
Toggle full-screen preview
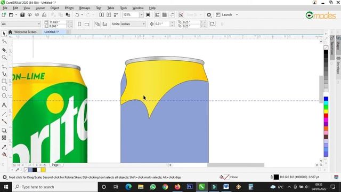(148, 15)
